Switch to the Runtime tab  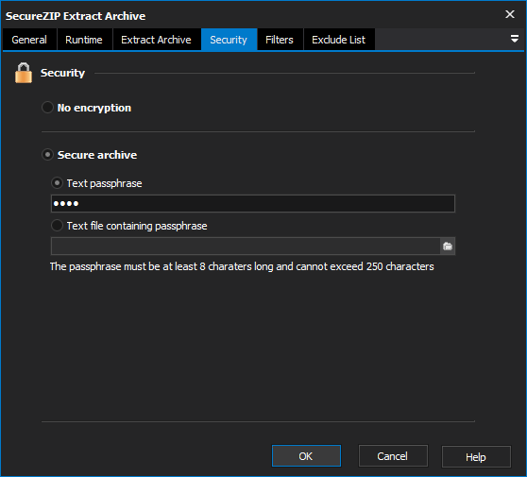point(84,40)
